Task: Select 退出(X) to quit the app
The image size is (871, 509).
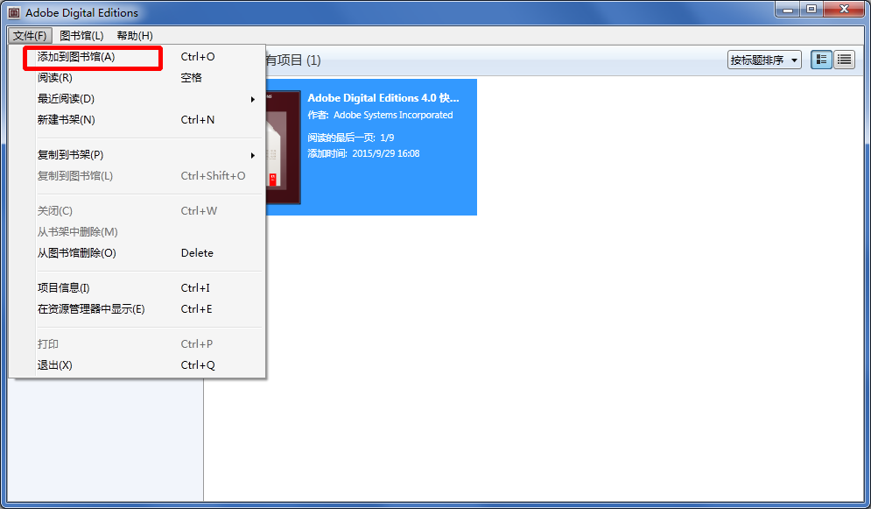Action: (137, 365)
